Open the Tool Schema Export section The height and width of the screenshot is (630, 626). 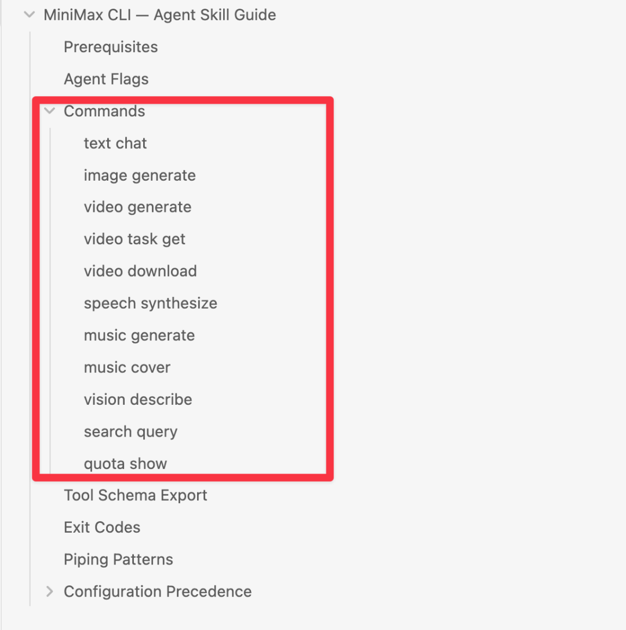[135, 495]
